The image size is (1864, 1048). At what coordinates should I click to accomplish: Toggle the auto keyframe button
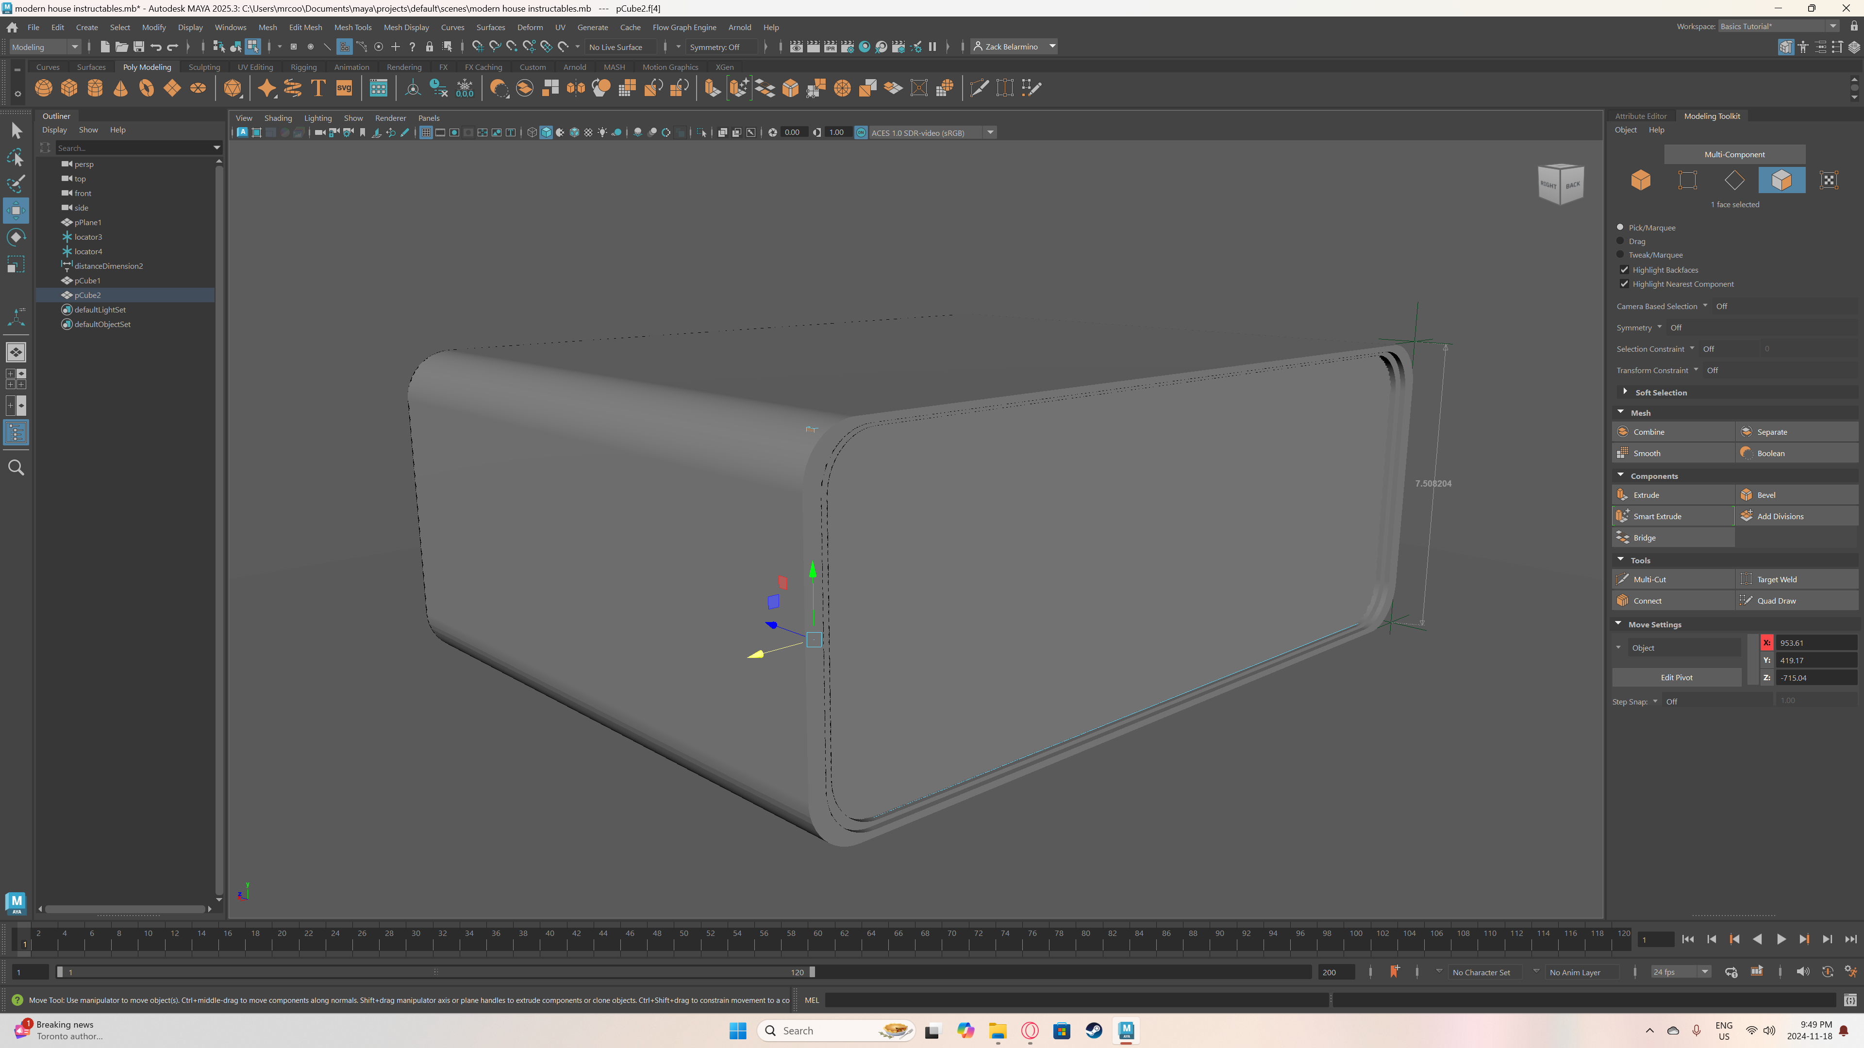(x=1827, y=972)
